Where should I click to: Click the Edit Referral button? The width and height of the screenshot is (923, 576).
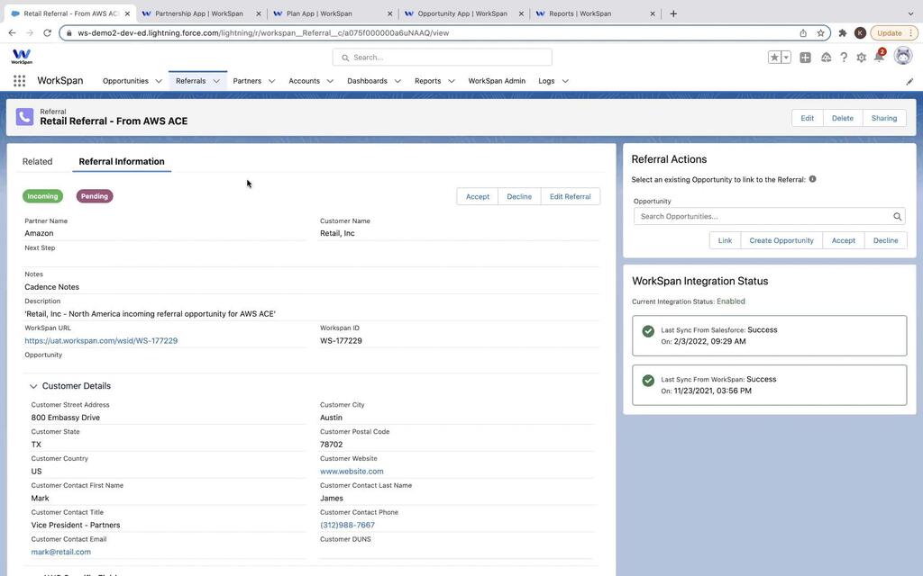pos(570,196)
